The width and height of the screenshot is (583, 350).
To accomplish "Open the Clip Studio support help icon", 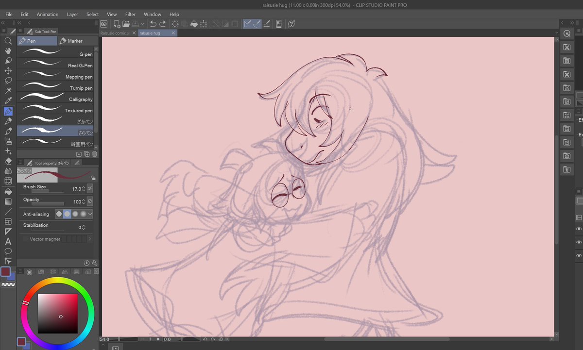I will pyautogui.click(x=291, y=24).
